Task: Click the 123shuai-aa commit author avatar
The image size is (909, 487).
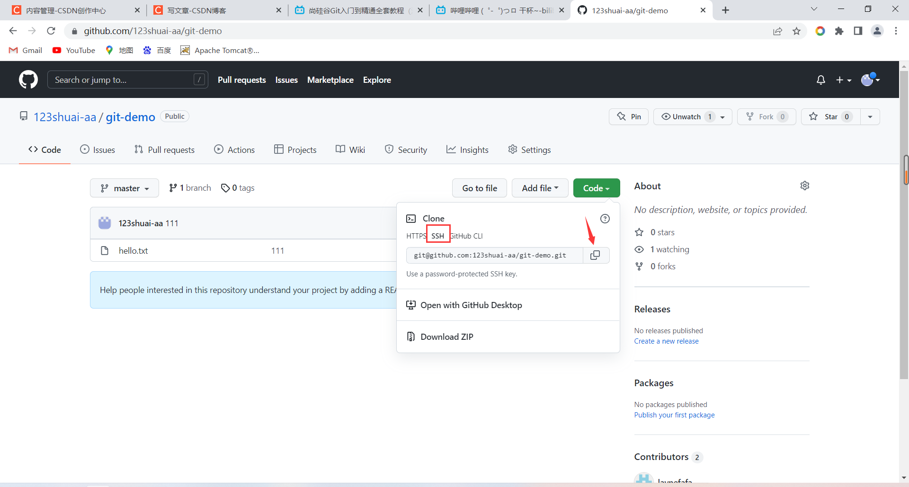Action: point(105,223)
